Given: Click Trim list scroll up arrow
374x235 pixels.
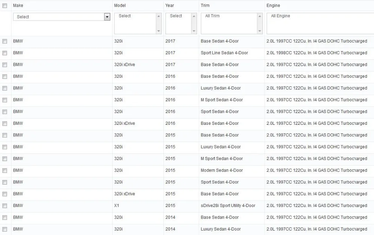Looking at the screenshot, I should (260, 16).
